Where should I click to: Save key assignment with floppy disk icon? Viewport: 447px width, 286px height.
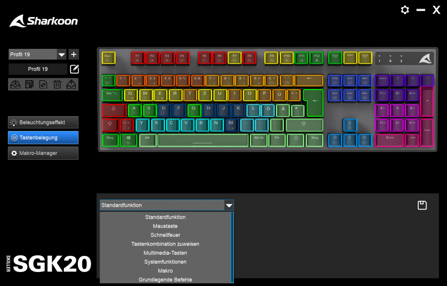[422, 205]
